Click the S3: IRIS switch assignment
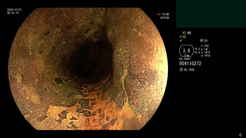Screen dimensions: 246x138 (x=206, y=53)
